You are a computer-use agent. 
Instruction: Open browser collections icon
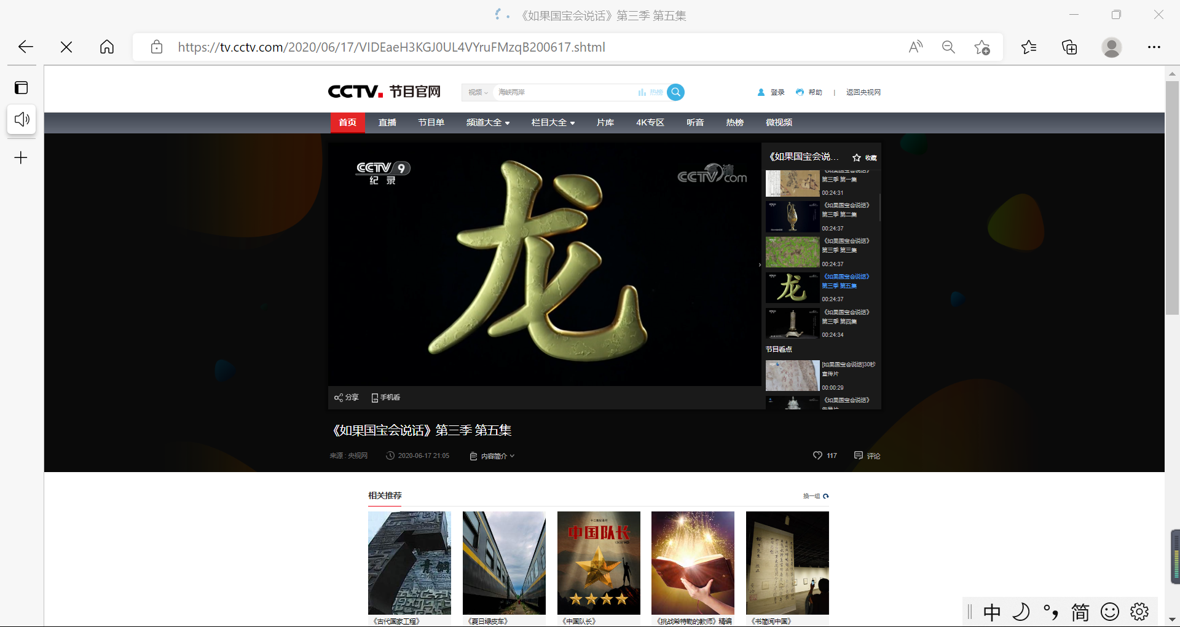(x=1069, y=47)
